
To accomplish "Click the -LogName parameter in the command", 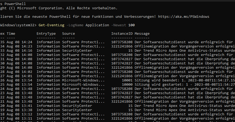I will (75, 25).
